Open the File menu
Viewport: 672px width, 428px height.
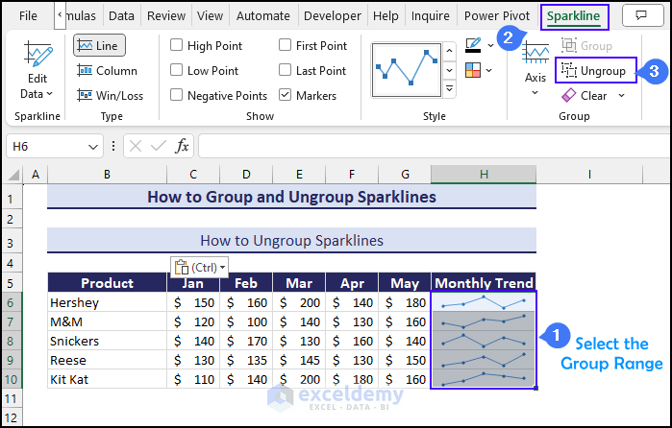(x=28, y=16)
